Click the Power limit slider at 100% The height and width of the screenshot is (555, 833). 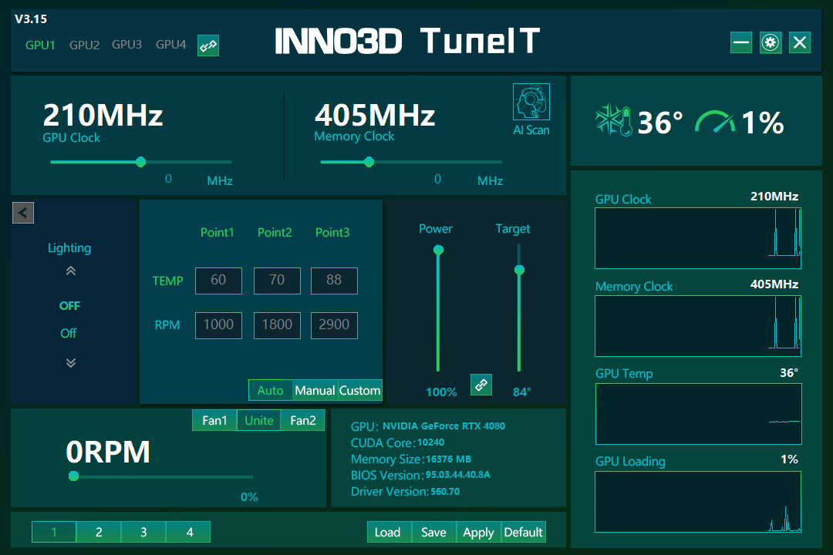click(438, 250)
